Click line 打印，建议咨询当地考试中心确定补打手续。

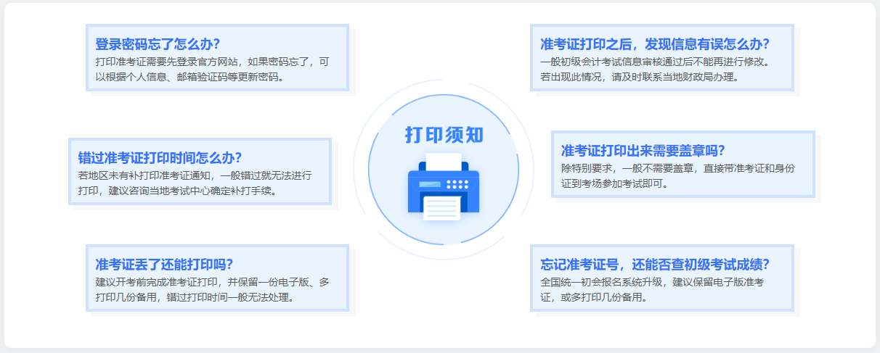[x=177, y=191]
